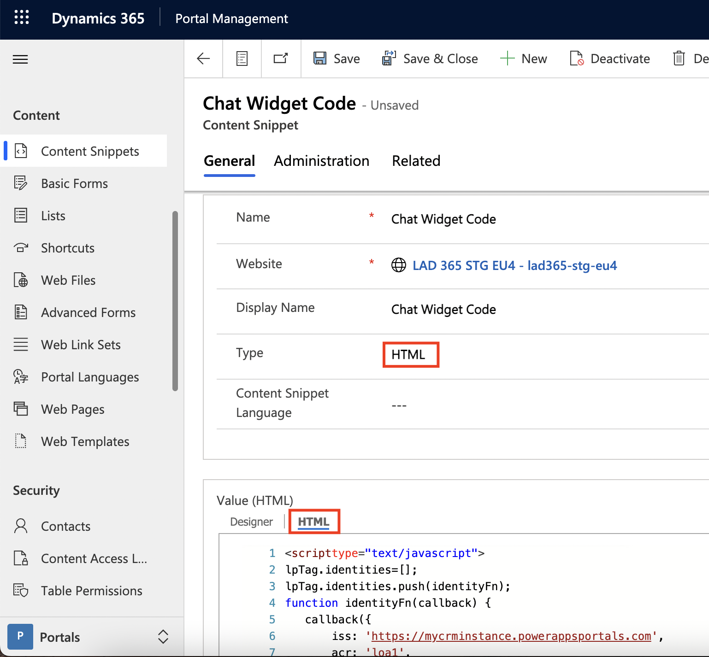Click the Content Access Levels lock icon

(21, 558)
